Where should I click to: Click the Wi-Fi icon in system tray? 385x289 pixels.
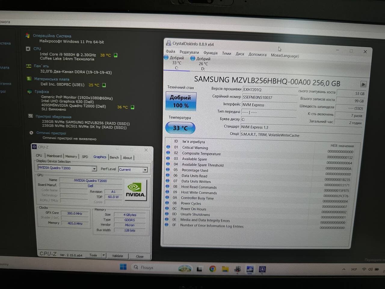364,269
